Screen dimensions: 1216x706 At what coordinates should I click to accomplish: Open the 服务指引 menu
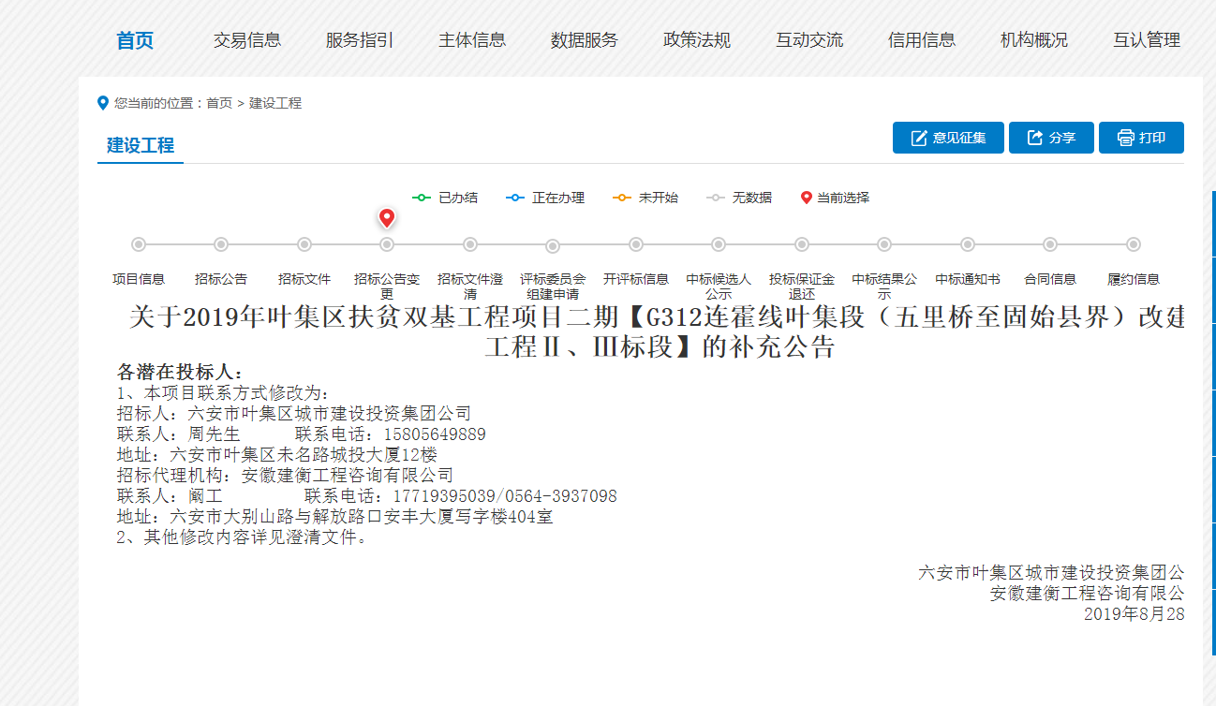(360, 40)
